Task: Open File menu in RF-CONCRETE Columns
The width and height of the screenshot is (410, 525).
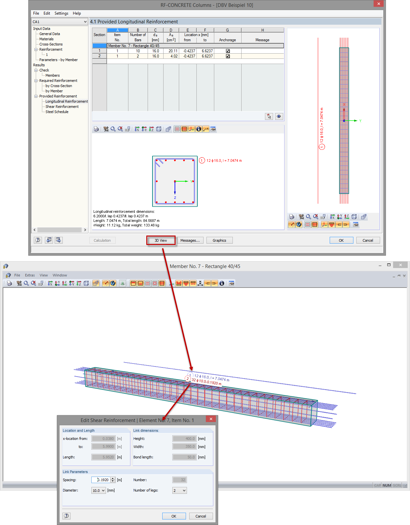Action: 36,13
